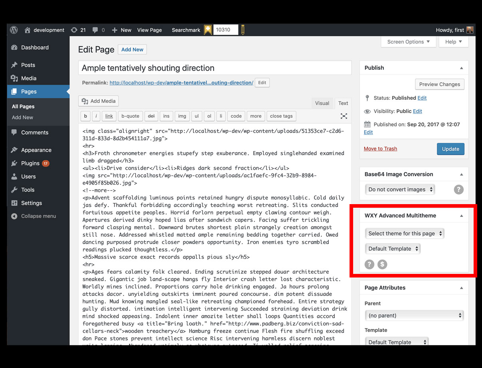482x368 pixels.
Task: Collapse the Base64 Image Conversion panel
Action: 462,174
